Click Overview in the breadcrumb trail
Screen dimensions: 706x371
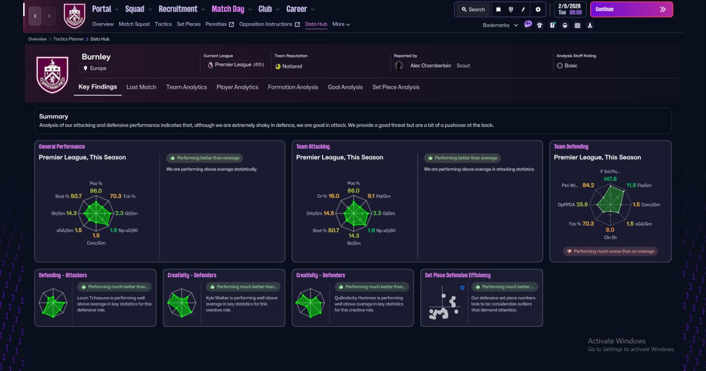(38, 39)
